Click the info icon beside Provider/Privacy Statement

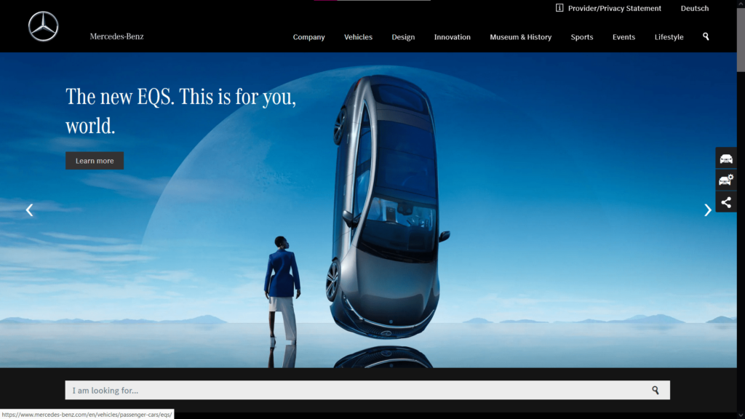pyautogui.click(x=559, y=8)
